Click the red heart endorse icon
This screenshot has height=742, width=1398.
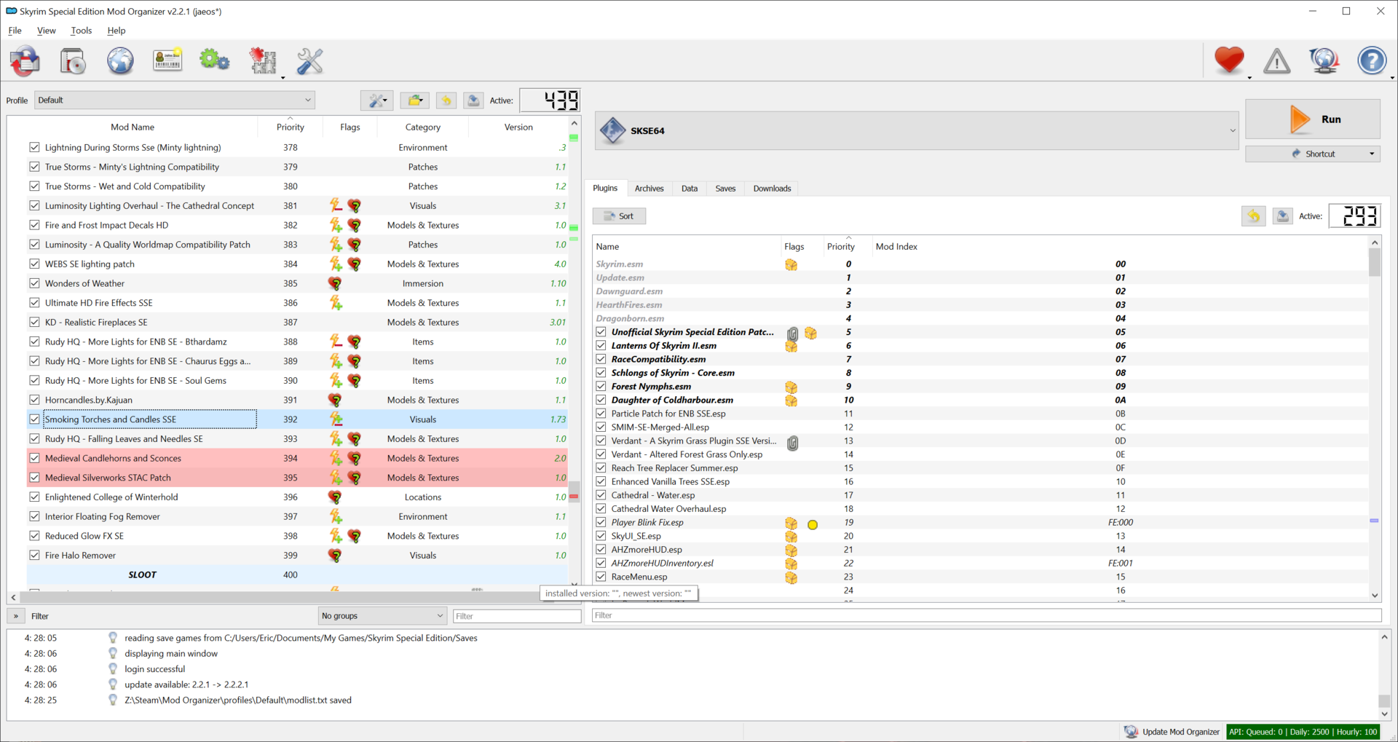pos(1229,60)
